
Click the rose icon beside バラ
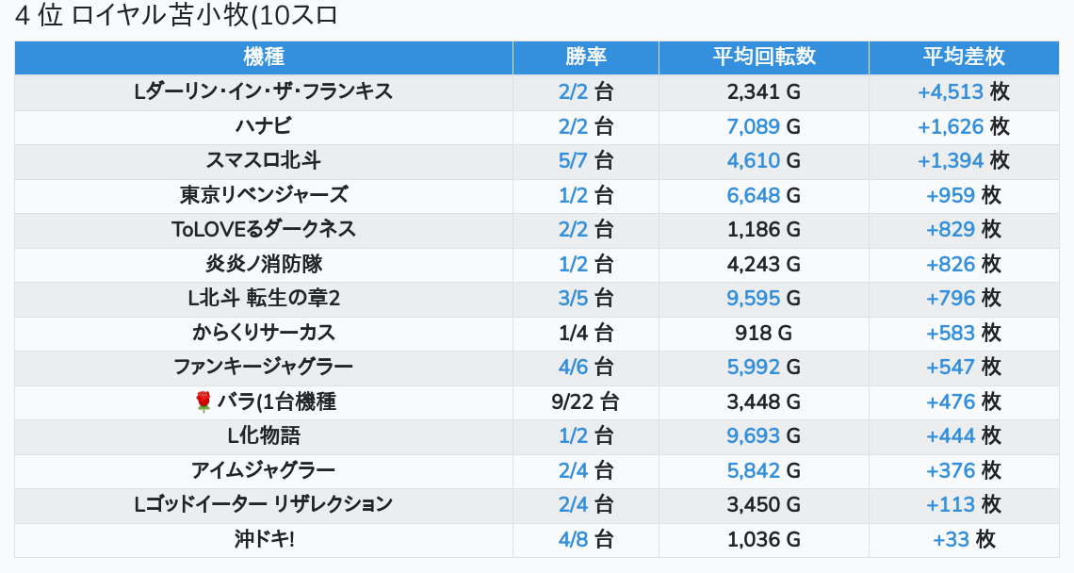point(203,402)
